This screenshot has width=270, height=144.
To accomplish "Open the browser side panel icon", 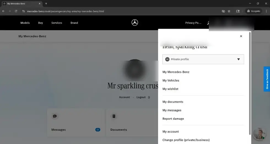I will (238, 11).
